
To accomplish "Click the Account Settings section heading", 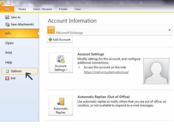I will [91, 54].
